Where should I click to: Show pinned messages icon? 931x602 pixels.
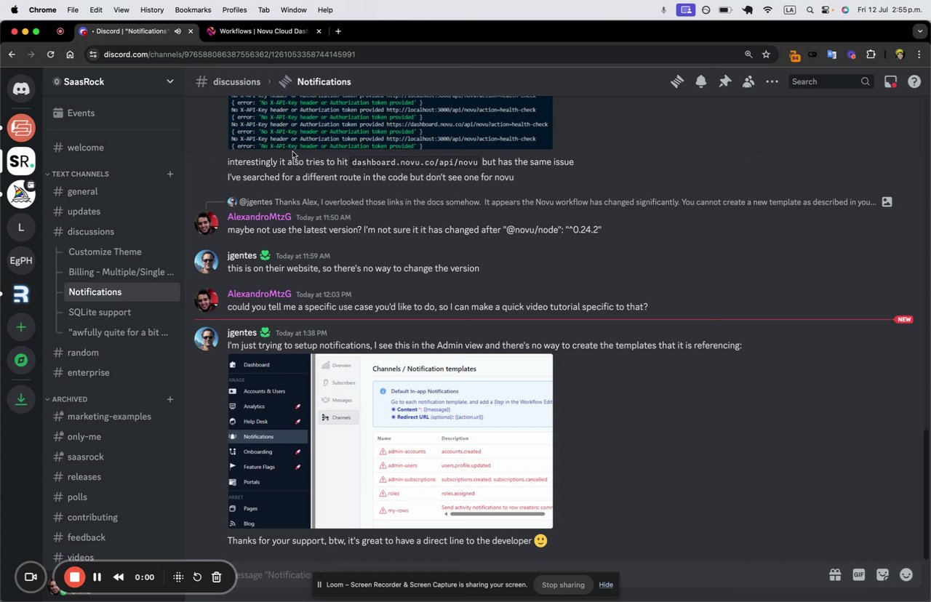pos(724,81)
